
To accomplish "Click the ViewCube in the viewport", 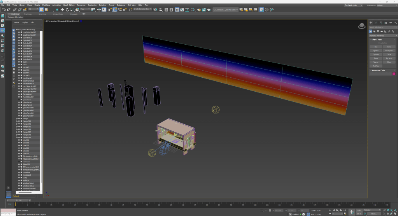I will click(362, 26).
